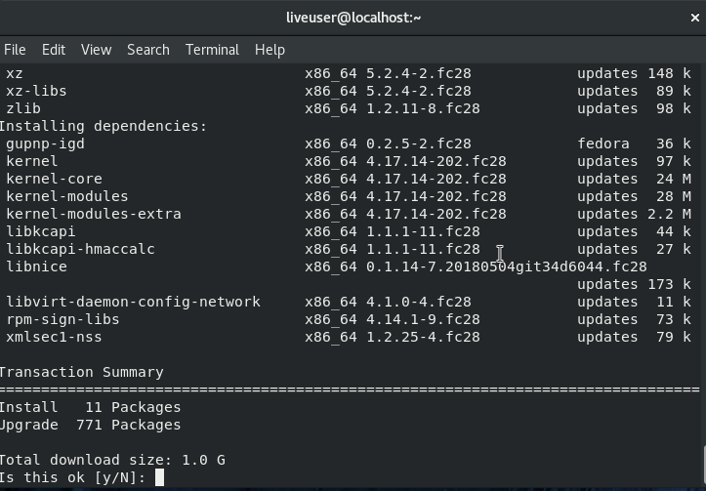Click version 4.14.1-9.fc28 of rpm-sign-libs

pyautogui.click(x=423, y=319)
